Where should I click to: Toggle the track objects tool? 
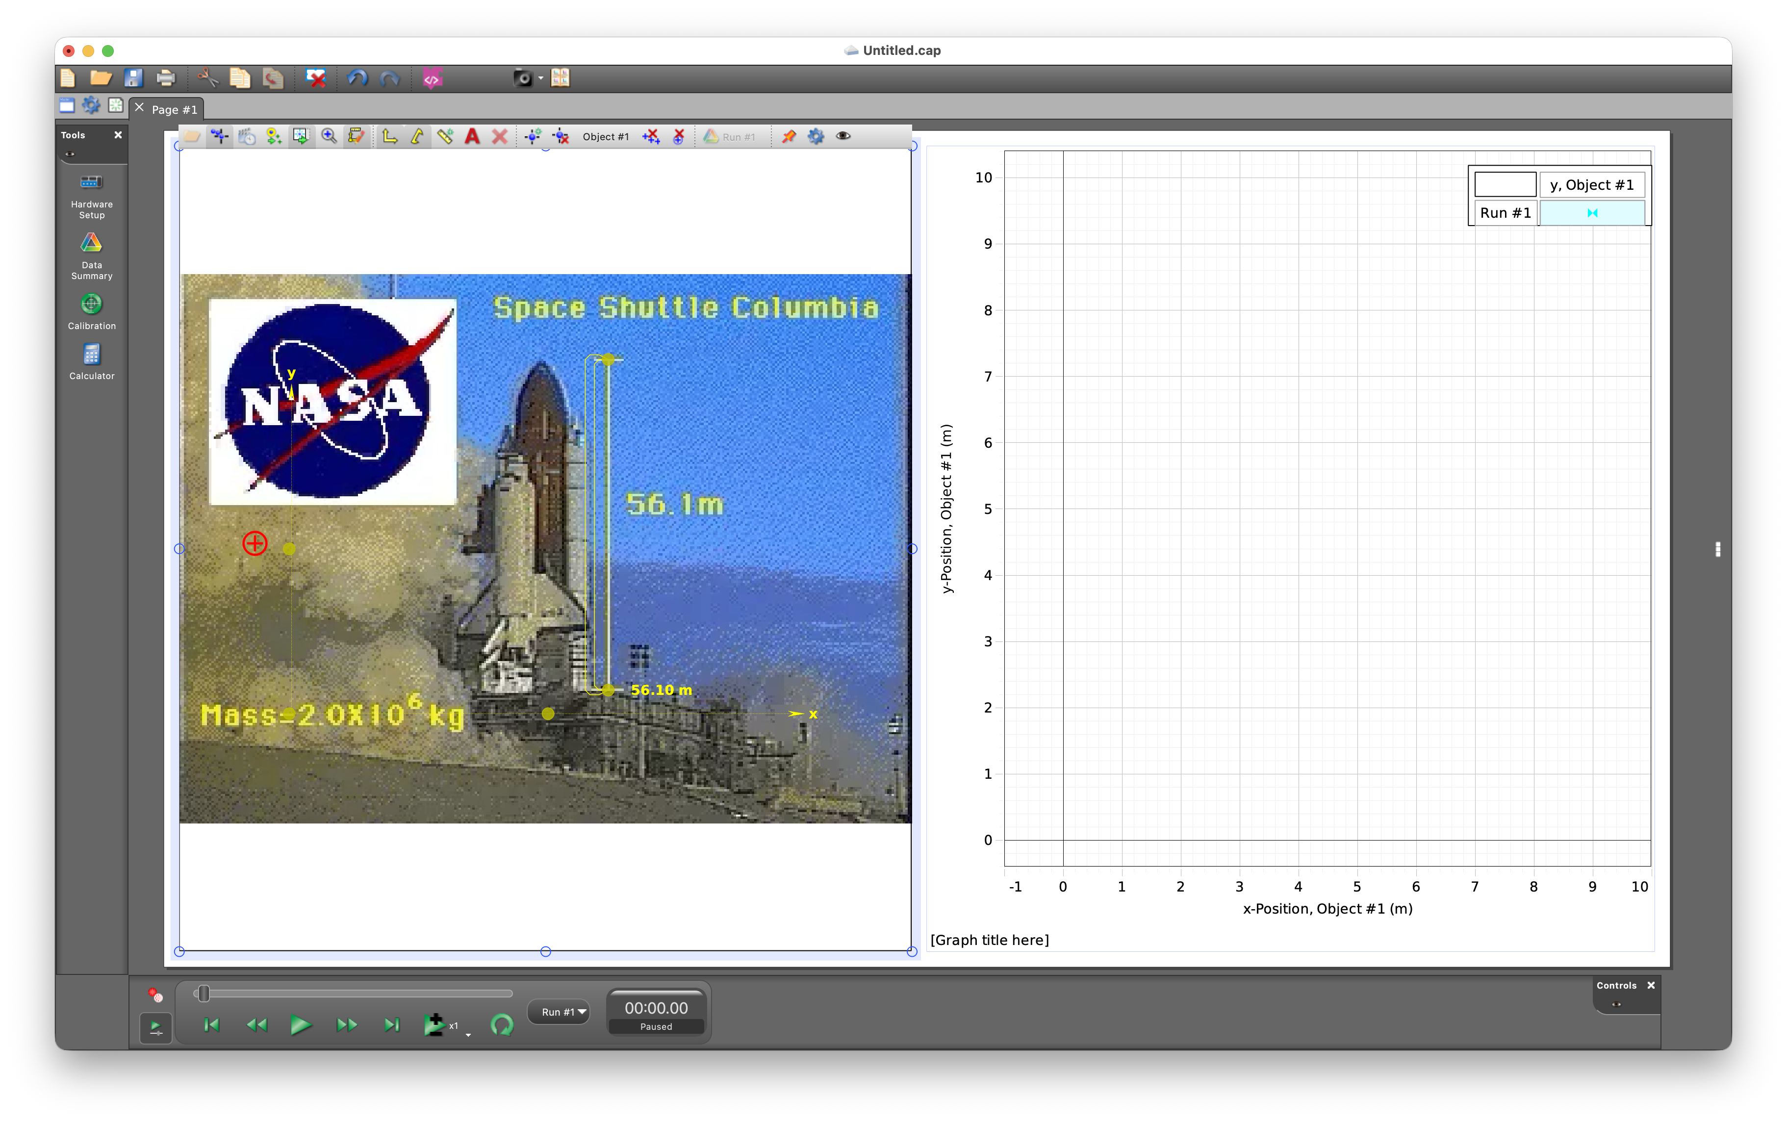[220, 136]
